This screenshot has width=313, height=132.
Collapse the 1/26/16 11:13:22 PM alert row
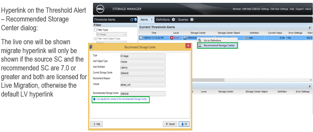(141, 38)
